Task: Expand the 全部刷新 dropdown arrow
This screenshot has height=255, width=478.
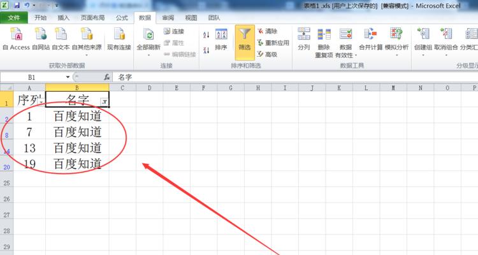Action: (x=148, y=55)
